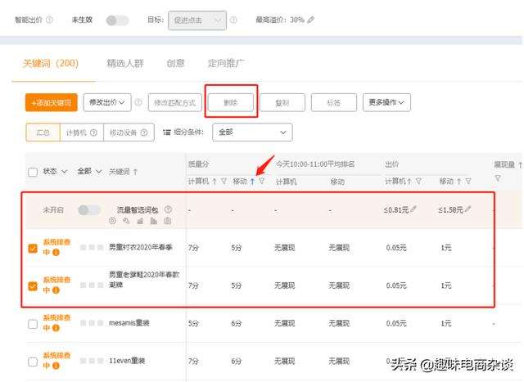
Task: Click the orange info badge in the 11even童装 row
Action: click(56, 366)
